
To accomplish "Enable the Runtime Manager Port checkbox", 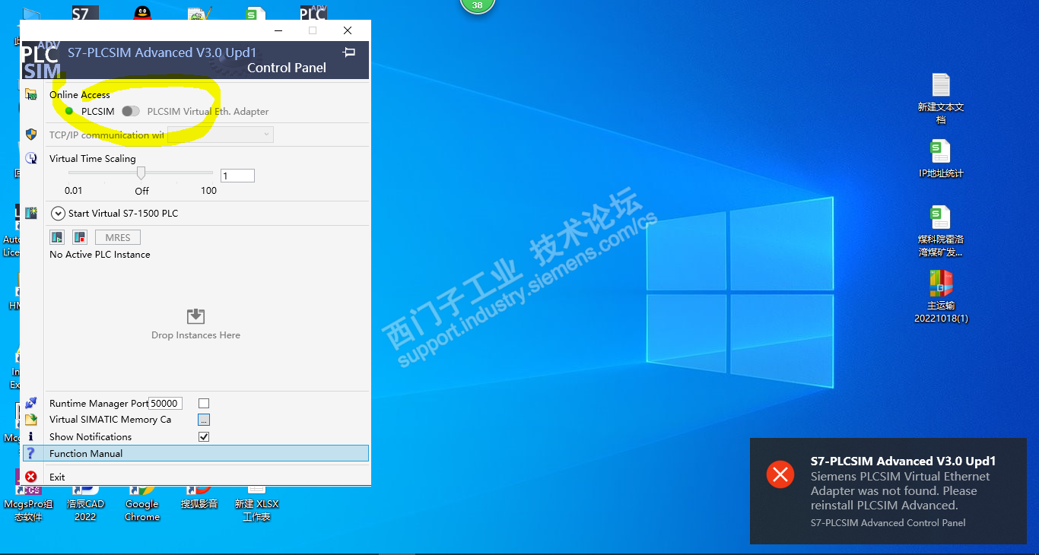I will pyautogui.click(x=204, y=404).
